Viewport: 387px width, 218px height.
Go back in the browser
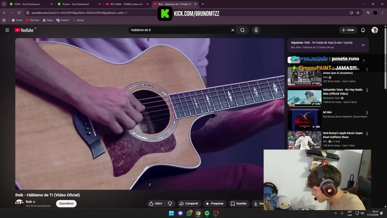tap(4, 13)
